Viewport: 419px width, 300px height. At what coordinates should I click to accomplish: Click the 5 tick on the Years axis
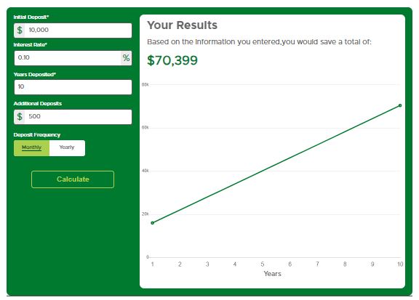[262, 264]
